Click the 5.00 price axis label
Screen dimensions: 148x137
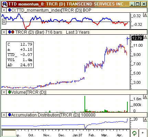[137, 73]
